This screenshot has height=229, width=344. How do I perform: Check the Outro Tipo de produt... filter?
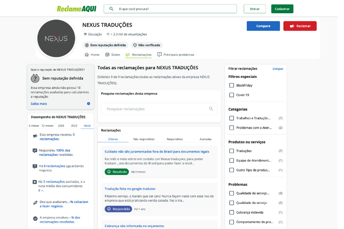point(232,170)
